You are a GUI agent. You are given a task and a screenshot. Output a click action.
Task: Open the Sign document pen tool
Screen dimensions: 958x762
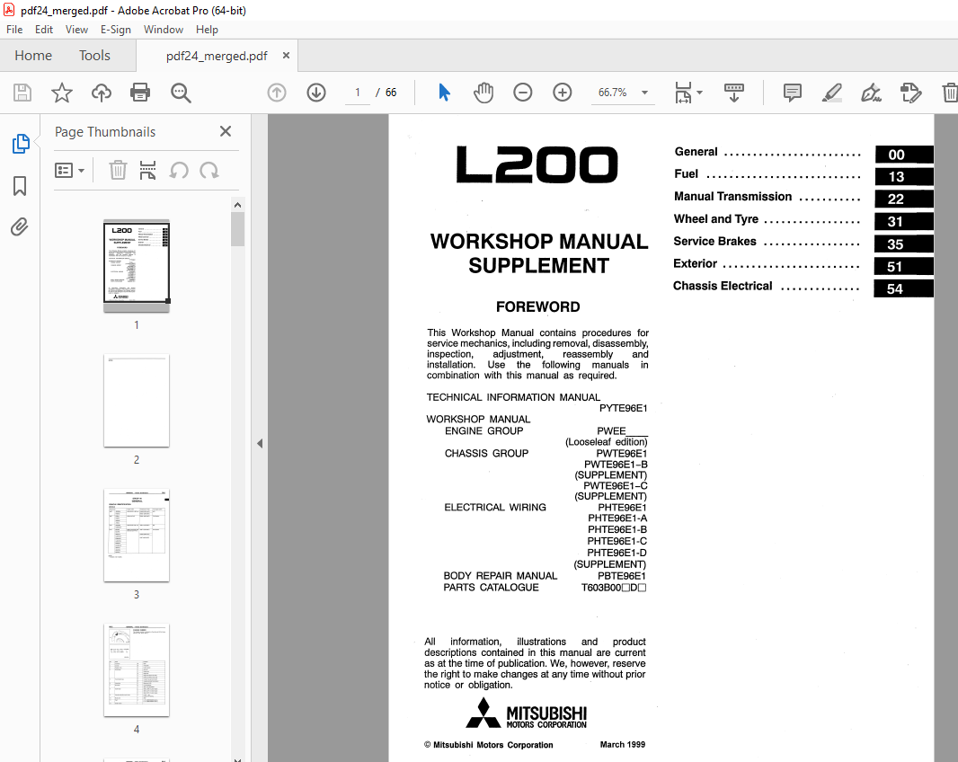tap(871, 93)
